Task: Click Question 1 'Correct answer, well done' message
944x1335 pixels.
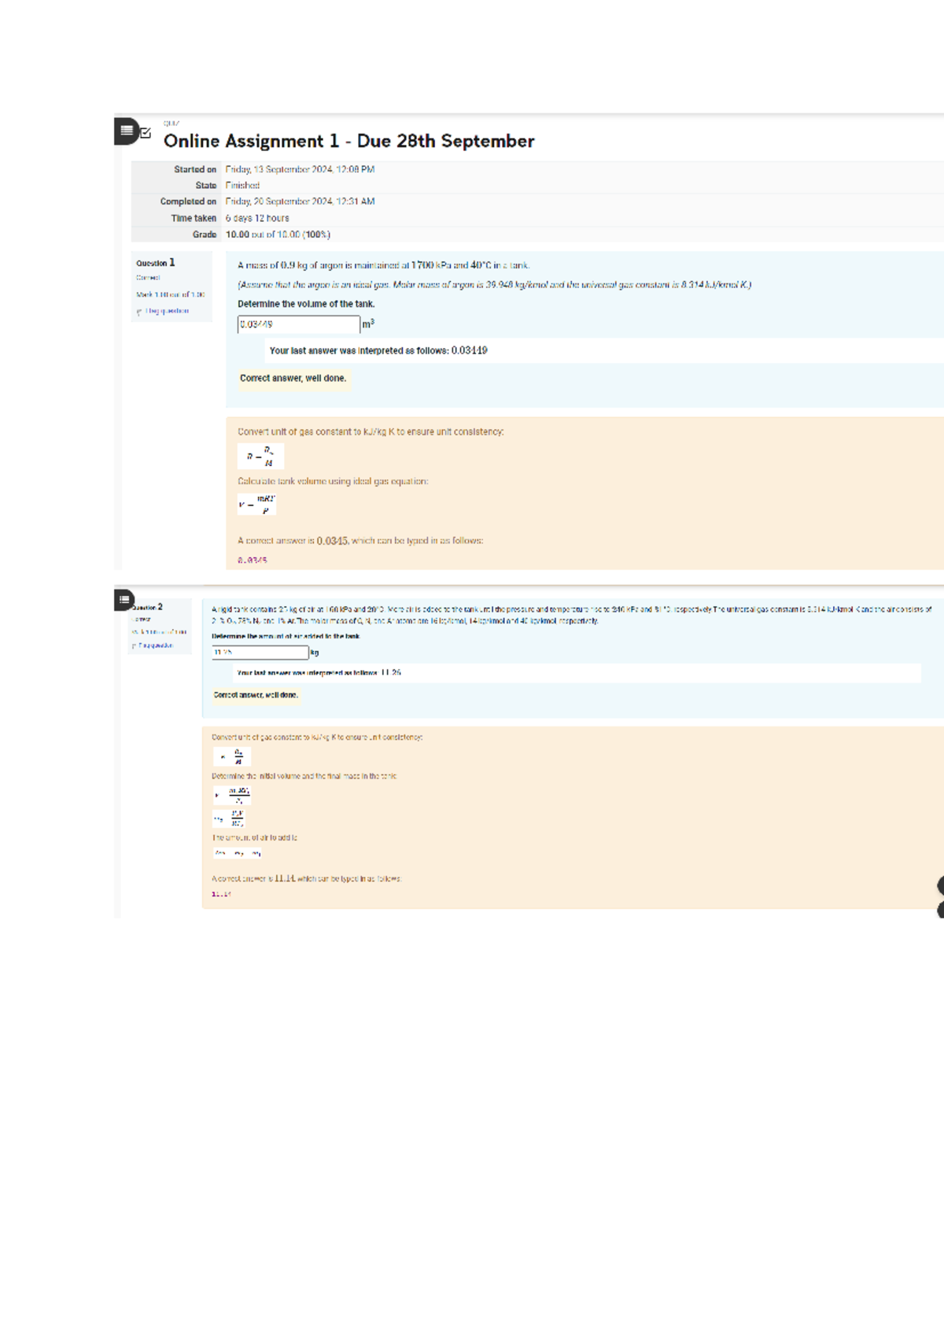Action: click(293, 379)
